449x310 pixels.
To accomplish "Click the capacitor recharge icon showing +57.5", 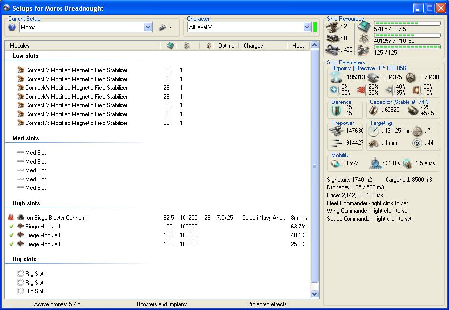I will [x=413, y=110].
